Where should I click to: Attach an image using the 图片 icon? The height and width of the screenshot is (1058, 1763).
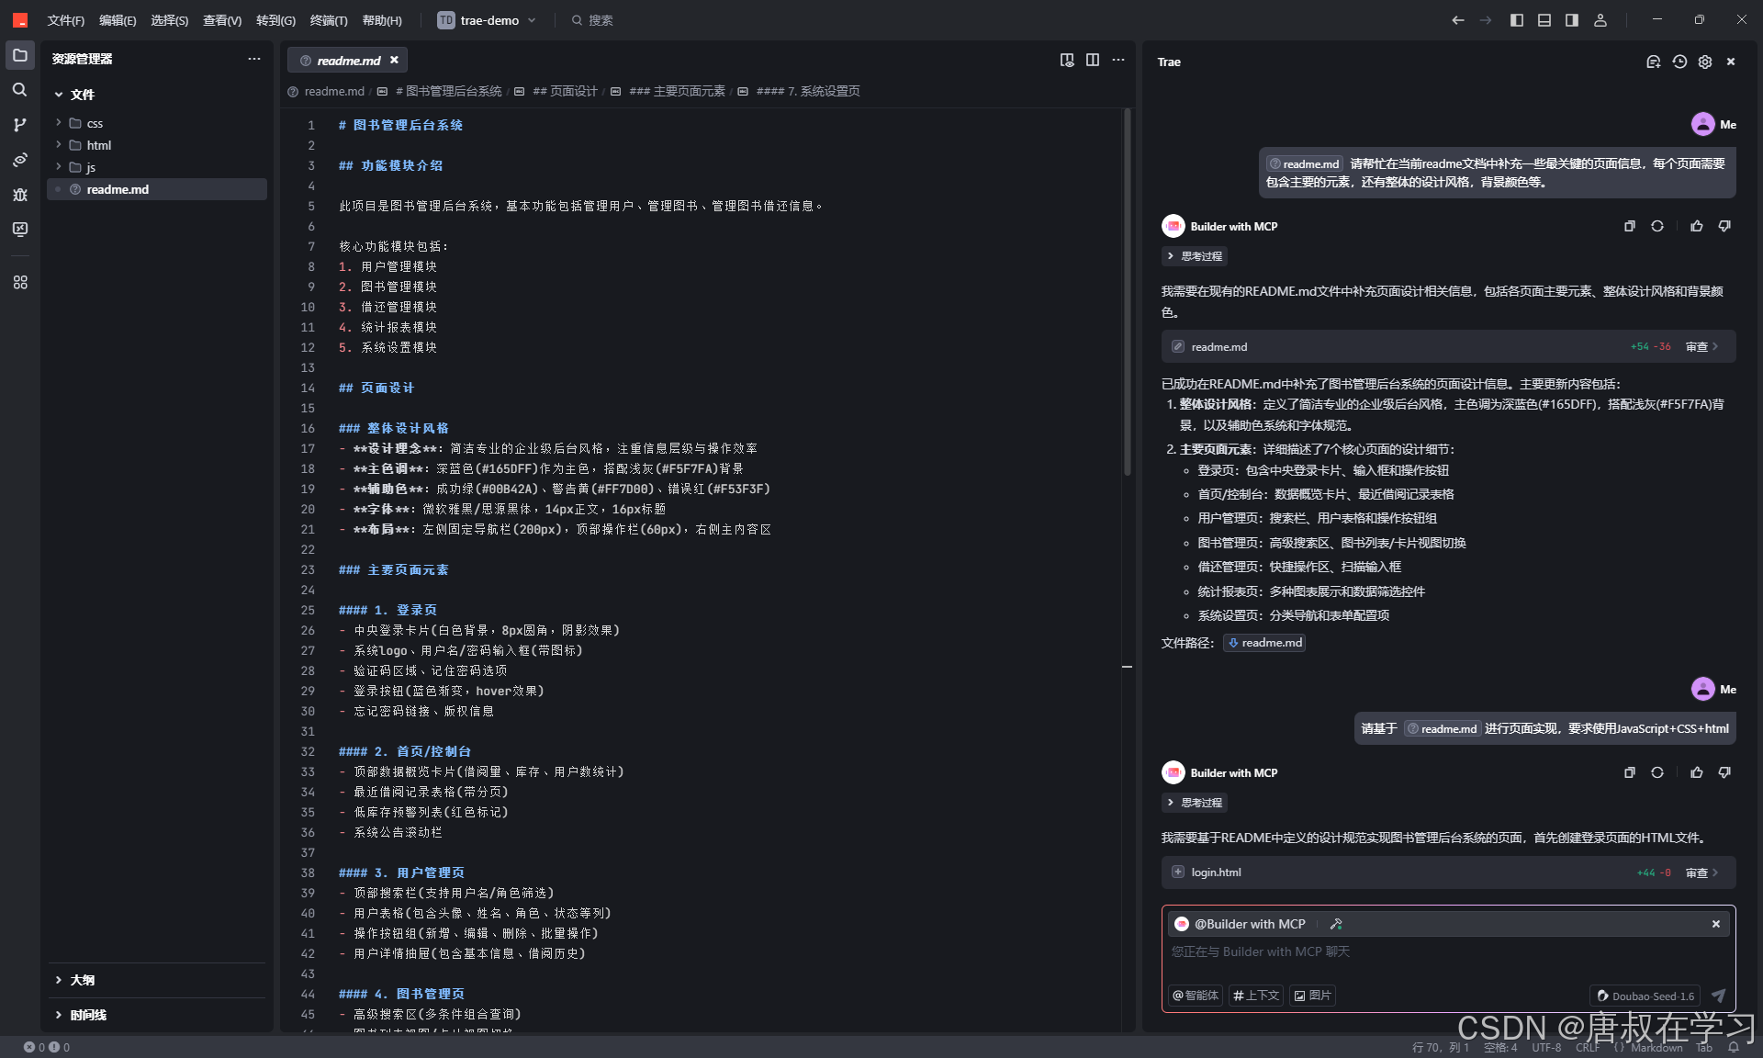click(1312, 996)
